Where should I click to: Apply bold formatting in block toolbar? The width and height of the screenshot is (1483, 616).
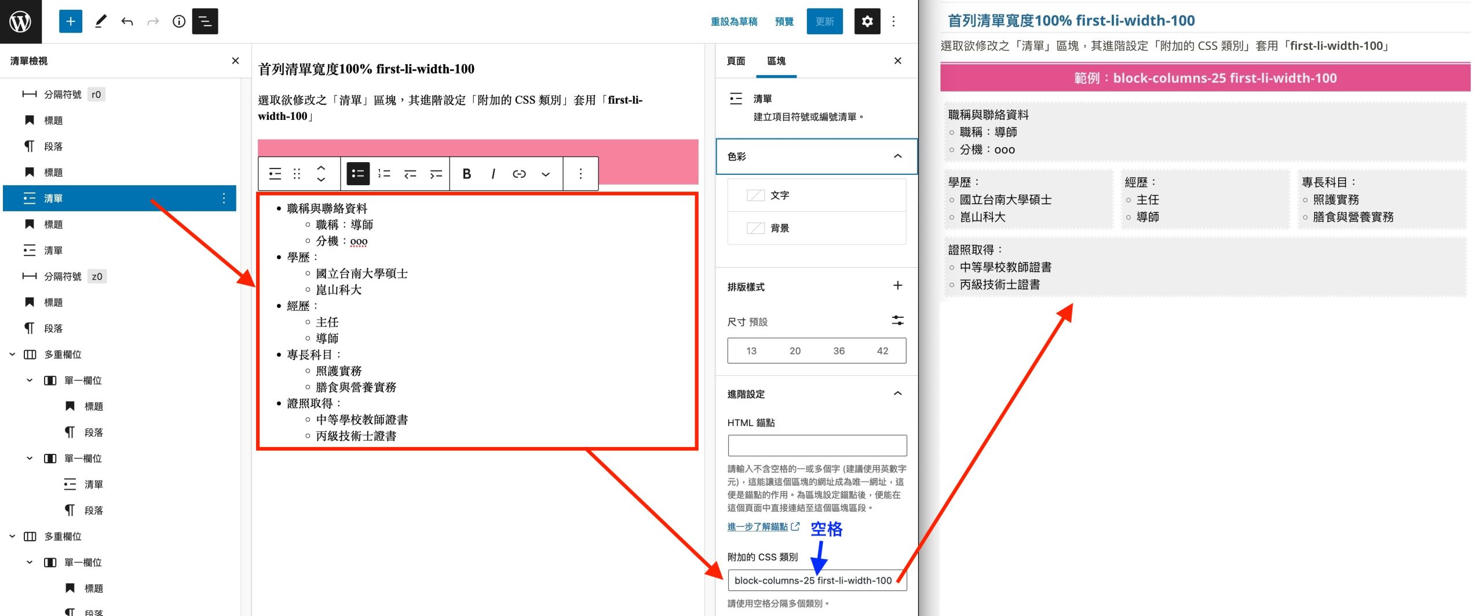coord(466,174)
